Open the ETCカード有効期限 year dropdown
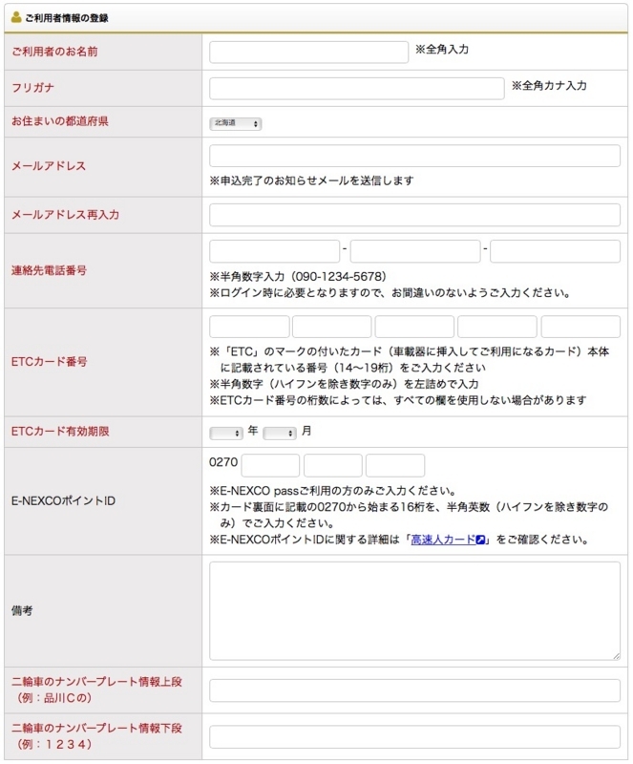633x764 pixels. coord(226,433)
